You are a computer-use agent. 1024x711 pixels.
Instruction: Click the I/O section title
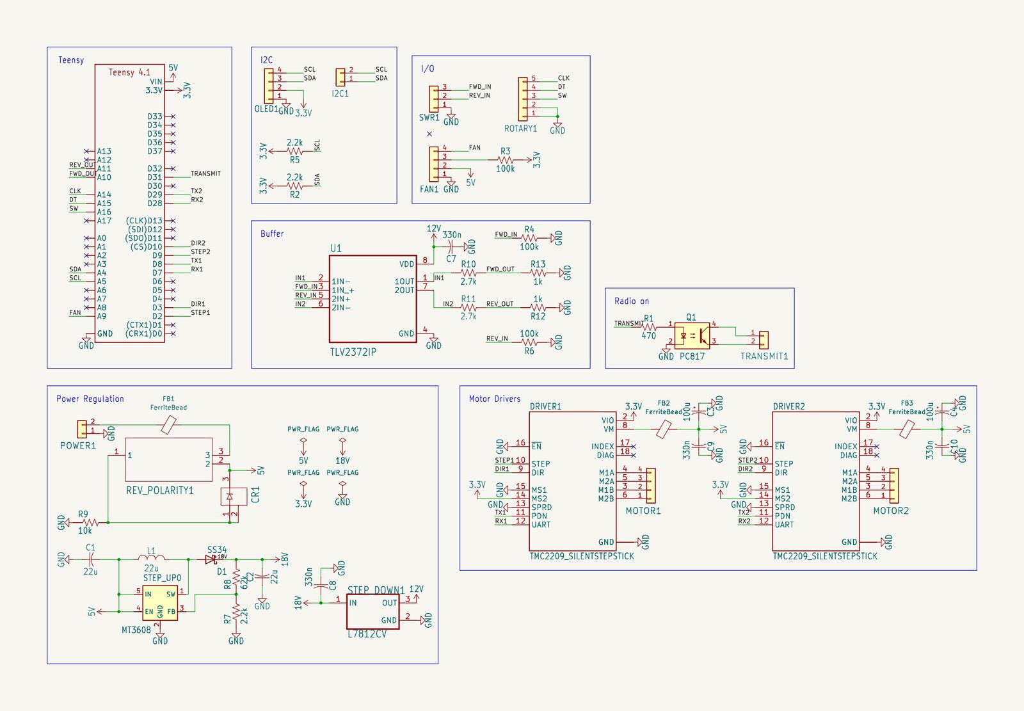point(428,68)
